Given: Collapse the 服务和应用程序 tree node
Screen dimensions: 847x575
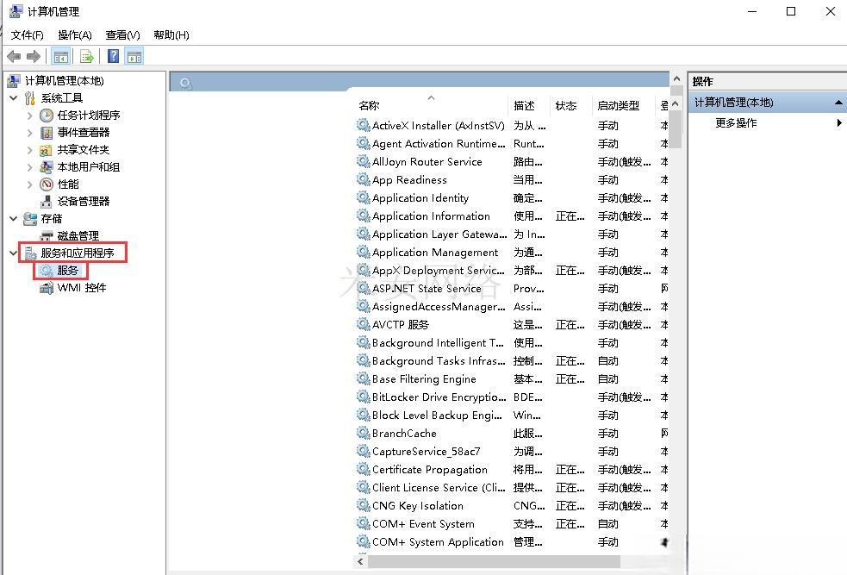Looking at the screenshot, I should click(x=14, y=253).
